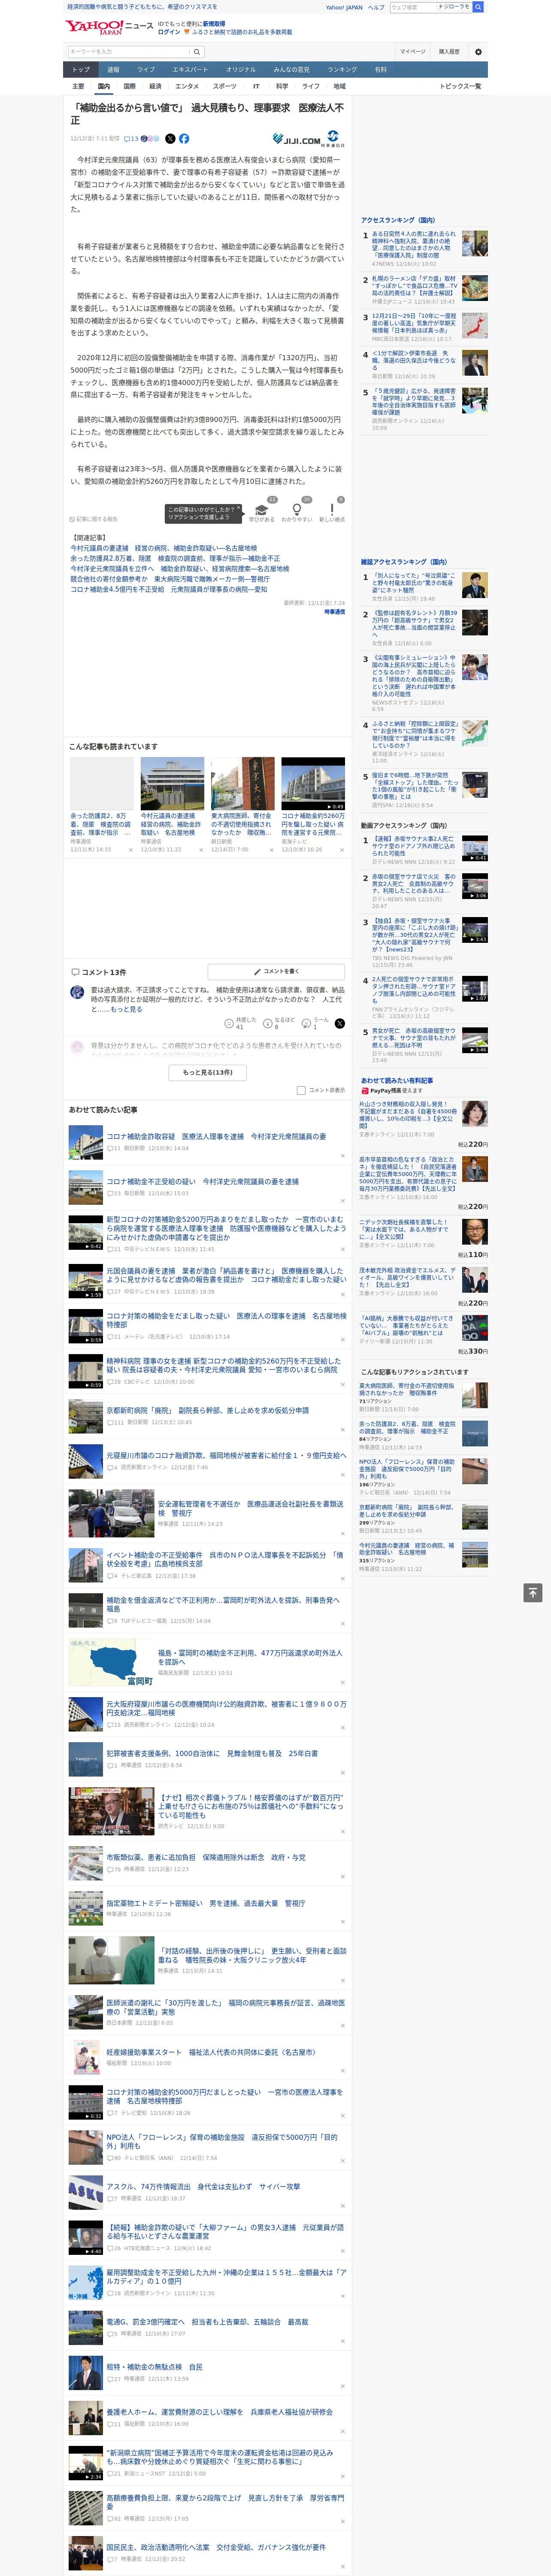Click the Yahoo! JAPAN News logo
The height and width of the screenshot is (2576, 551).
(x=110, y=27)
